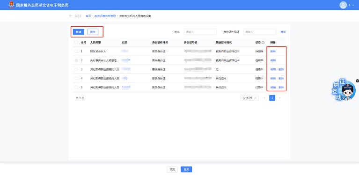Click 其他证书 cell in row 4

[221, 78]
